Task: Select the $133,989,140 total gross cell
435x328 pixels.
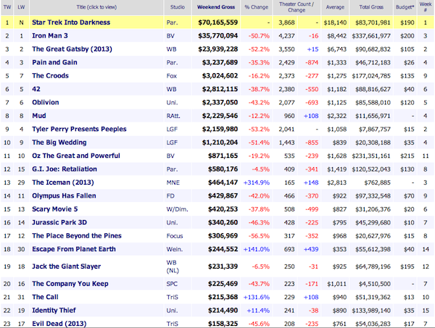Action: tap(371, 311)
